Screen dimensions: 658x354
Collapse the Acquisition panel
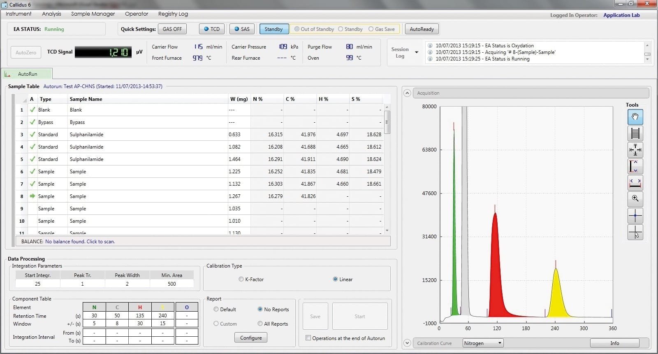[x=407, y=93]
